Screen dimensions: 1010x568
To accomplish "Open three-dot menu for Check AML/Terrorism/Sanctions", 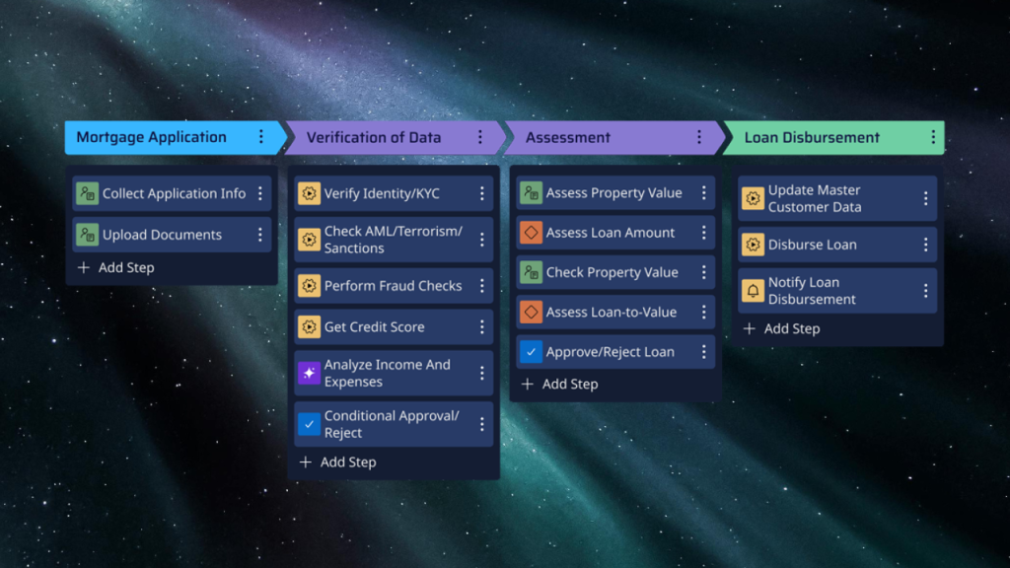I will point(482,240).
